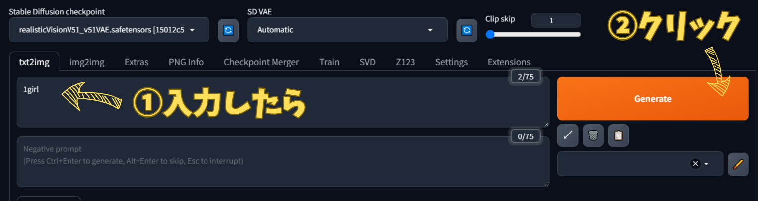This screenshot has height=201, width=758.
Task: Open the styles dropdown arrow
Action: pyautogui.click(x=706, y=164)
